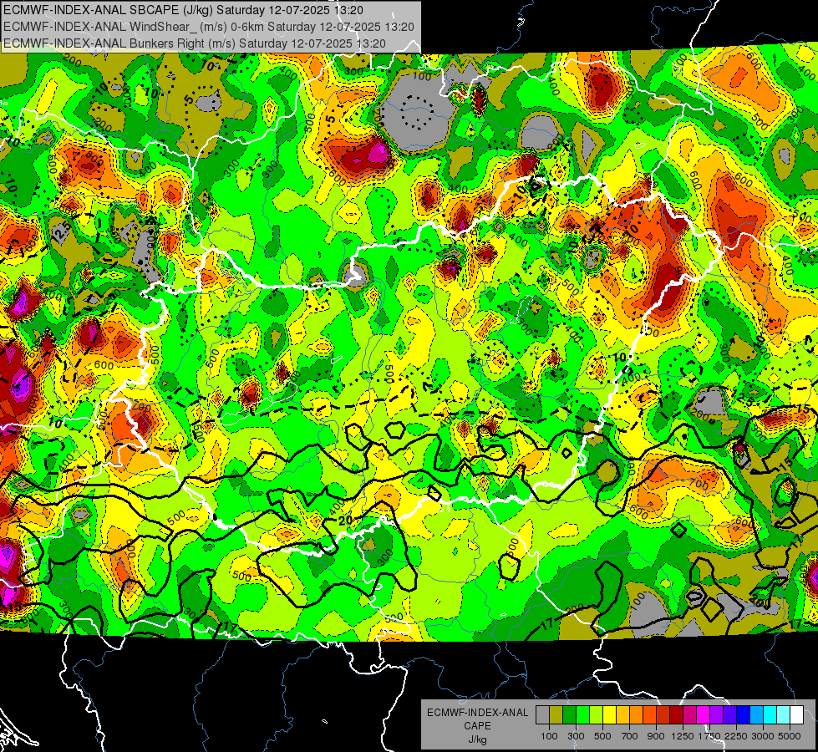Pick the 700 legend tick value
Image resolution: width=818 pixels, height=752 pixels.
tap(630, 736)
